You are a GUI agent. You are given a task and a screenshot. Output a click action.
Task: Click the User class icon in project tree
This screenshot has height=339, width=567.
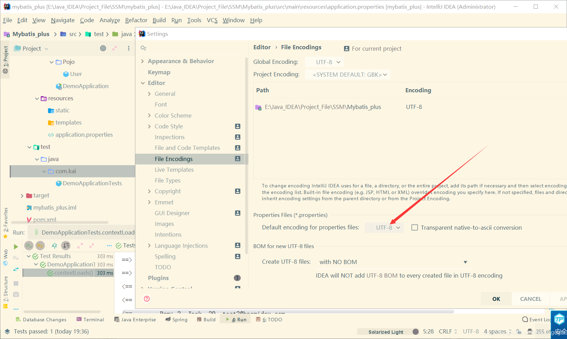(66, 74)
